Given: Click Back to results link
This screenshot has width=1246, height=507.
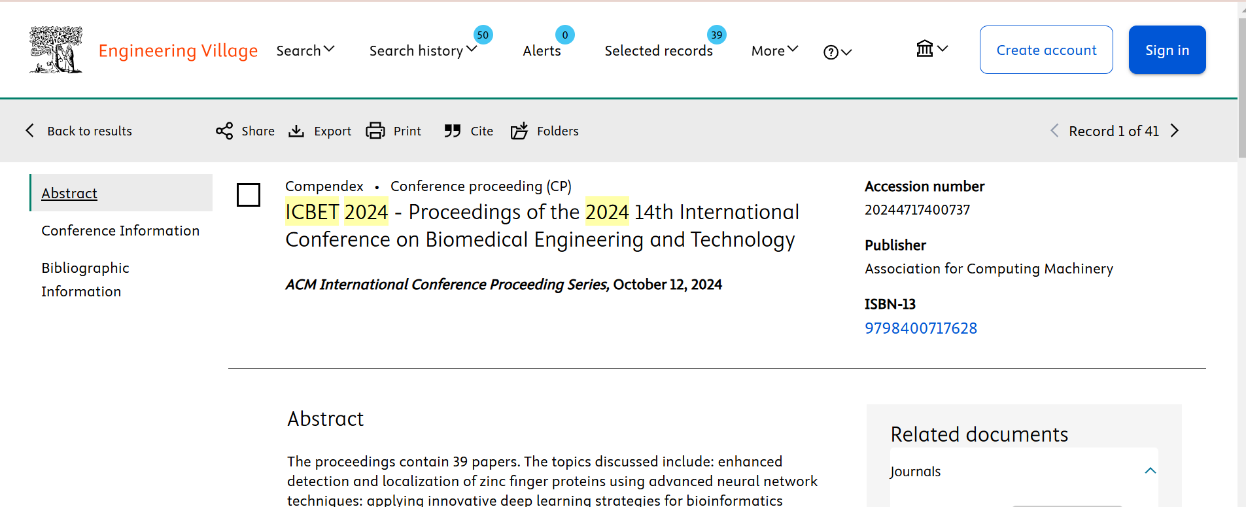Looking at the screenshot, I should pyautogui.click(x=90, y=131).
